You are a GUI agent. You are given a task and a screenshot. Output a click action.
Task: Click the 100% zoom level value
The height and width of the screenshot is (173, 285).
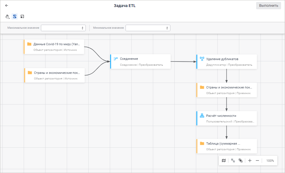[270, 161]
